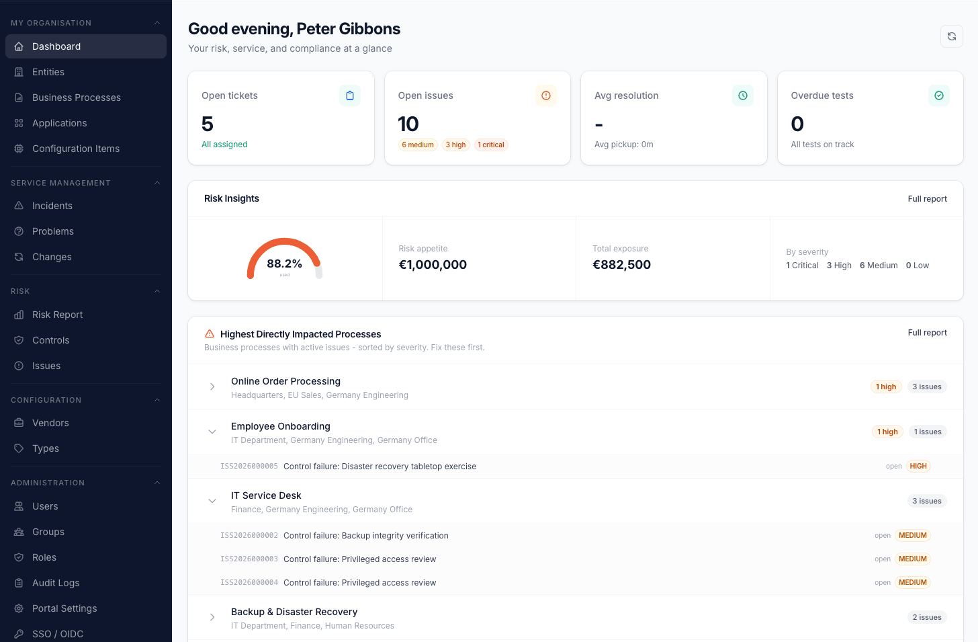Expand Backup & Disaster Recovery issues
The height and width of the screenshot is (642, 978).
(x=212, y=617)
